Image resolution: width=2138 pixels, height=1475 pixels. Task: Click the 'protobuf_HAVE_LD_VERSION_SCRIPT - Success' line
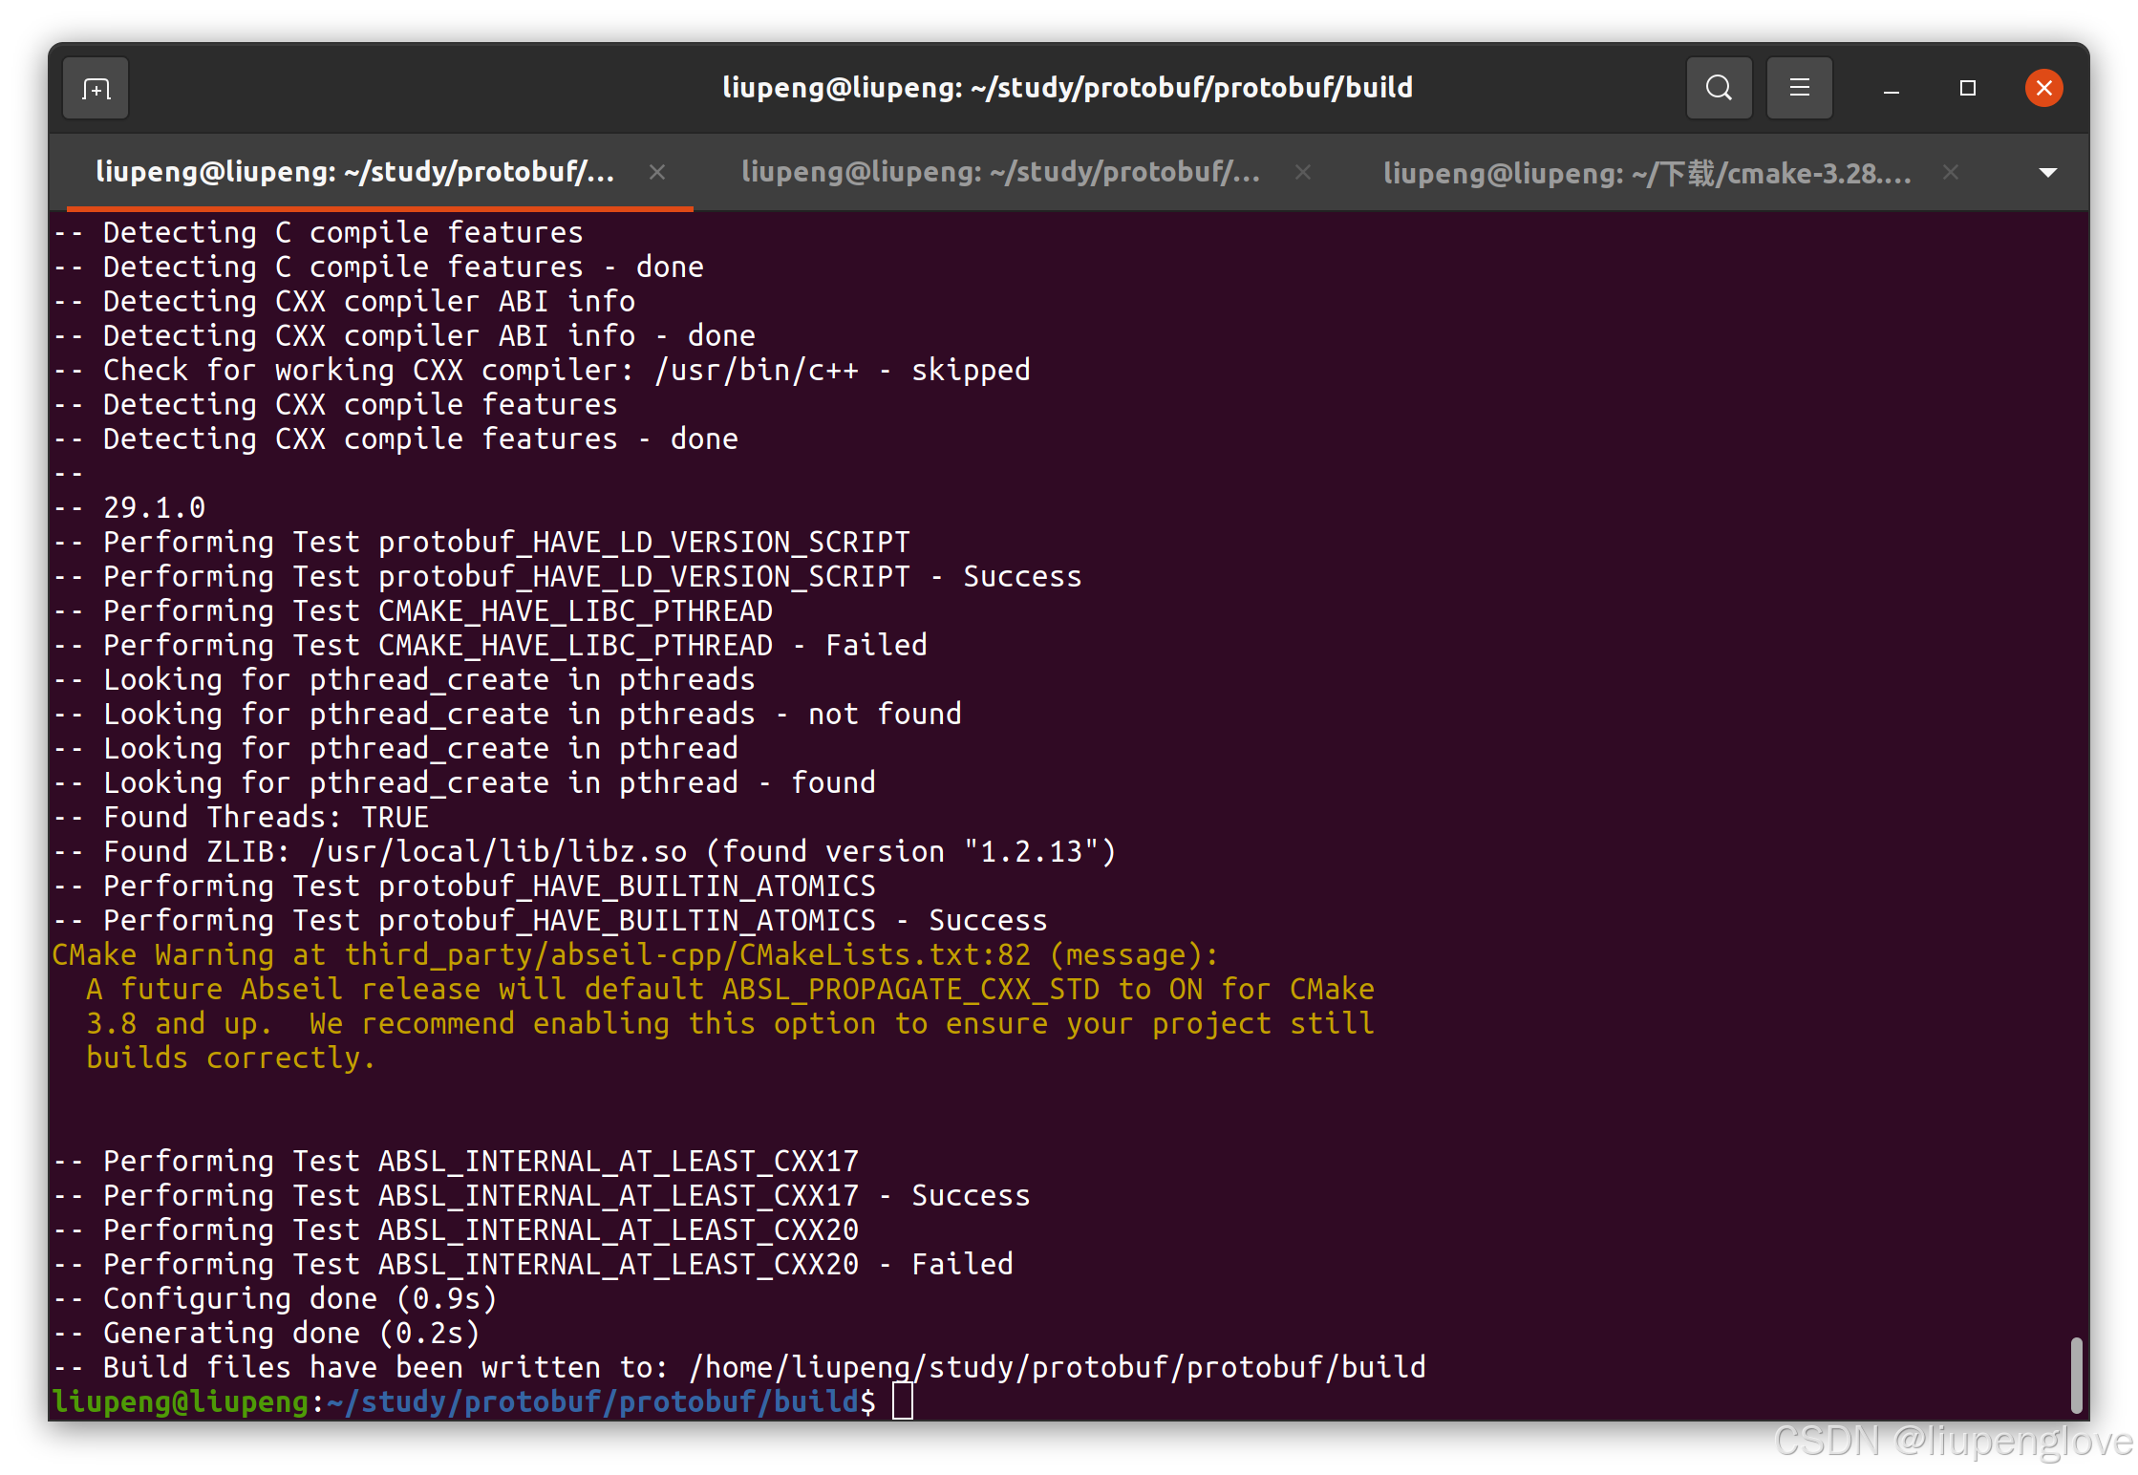click(567, 576)
